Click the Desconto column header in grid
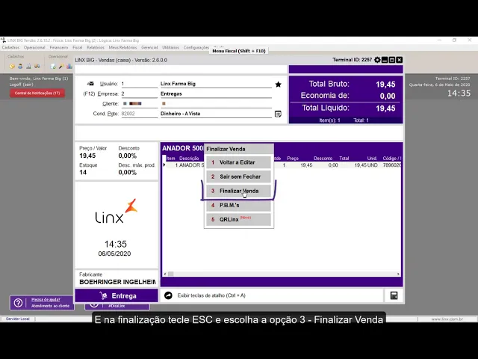This screenshot has height=359, width=478. [x=323, y=159]
